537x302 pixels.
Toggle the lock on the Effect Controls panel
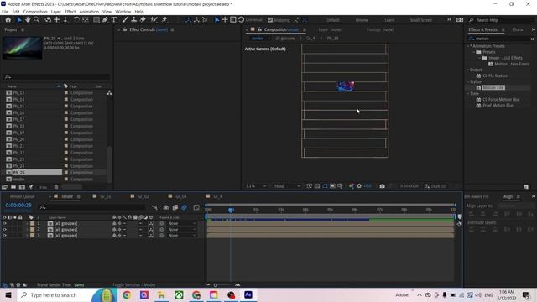click(125, 30)
